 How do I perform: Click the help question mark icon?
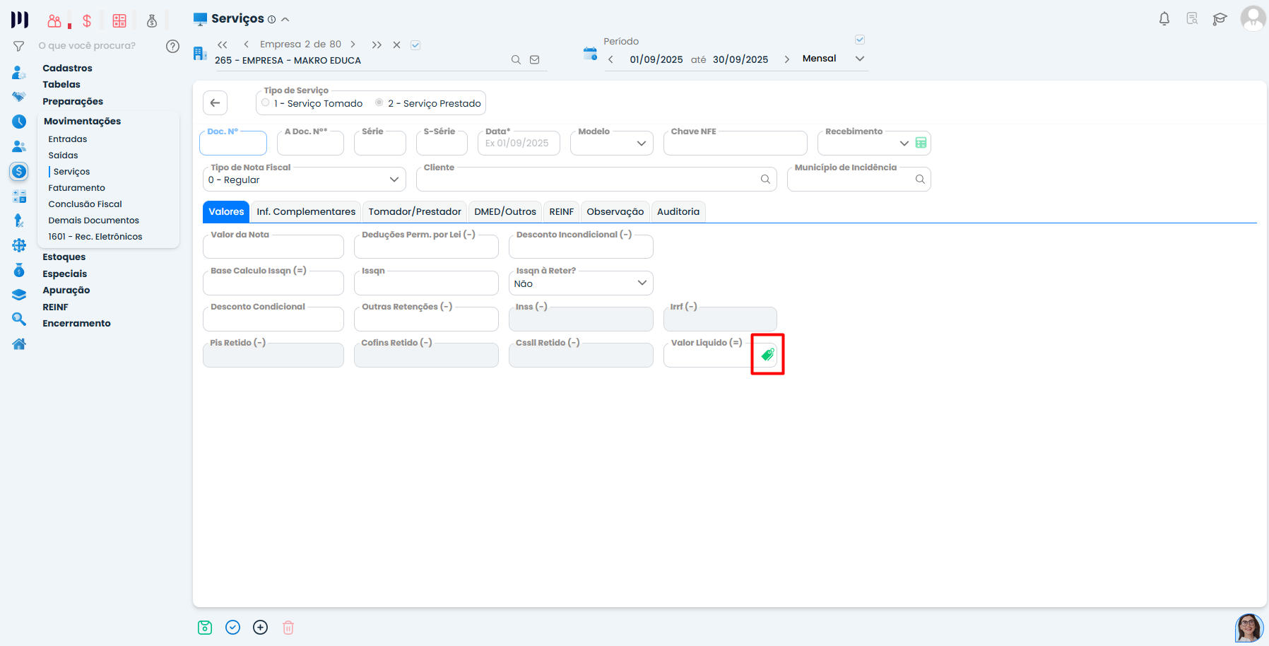172,46
